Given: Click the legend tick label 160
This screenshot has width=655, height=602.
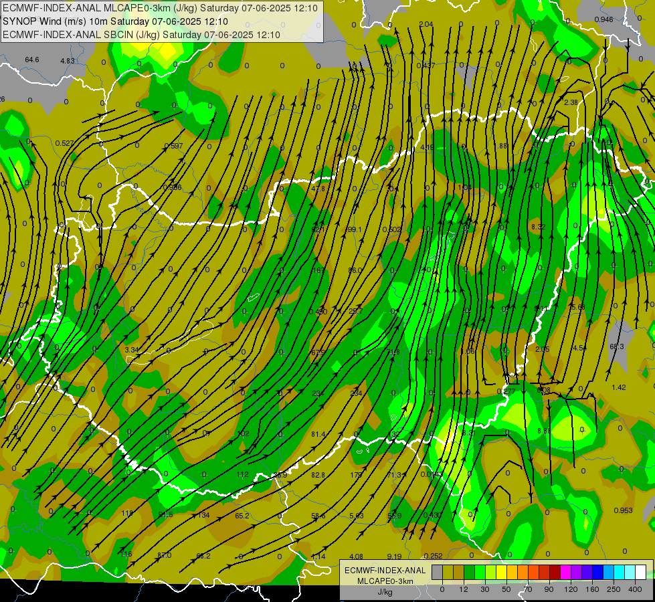Looking at the screenshot, I should point(592,589).
